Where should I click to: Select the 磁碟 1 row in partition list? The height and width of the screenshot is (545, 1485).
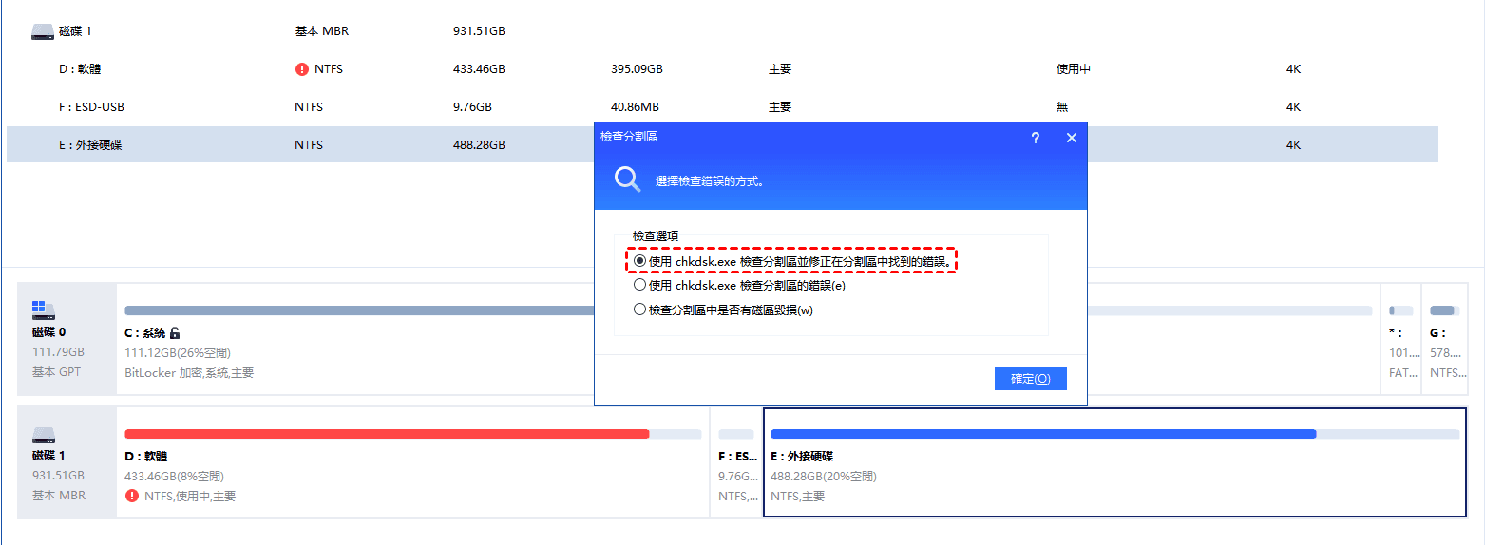point(722,31)
